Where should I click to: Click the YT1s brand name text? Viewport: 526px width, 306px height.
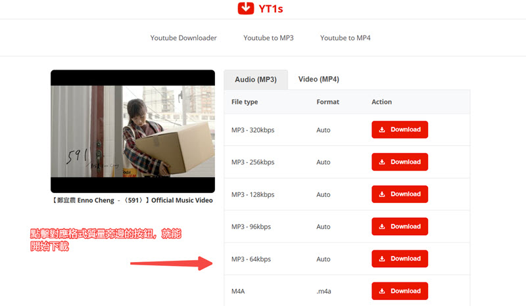point(271,9)
